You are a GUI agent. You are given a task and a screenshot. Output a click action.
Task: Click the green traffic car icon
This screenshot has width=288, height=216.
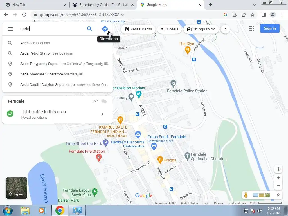coord(10,114)
